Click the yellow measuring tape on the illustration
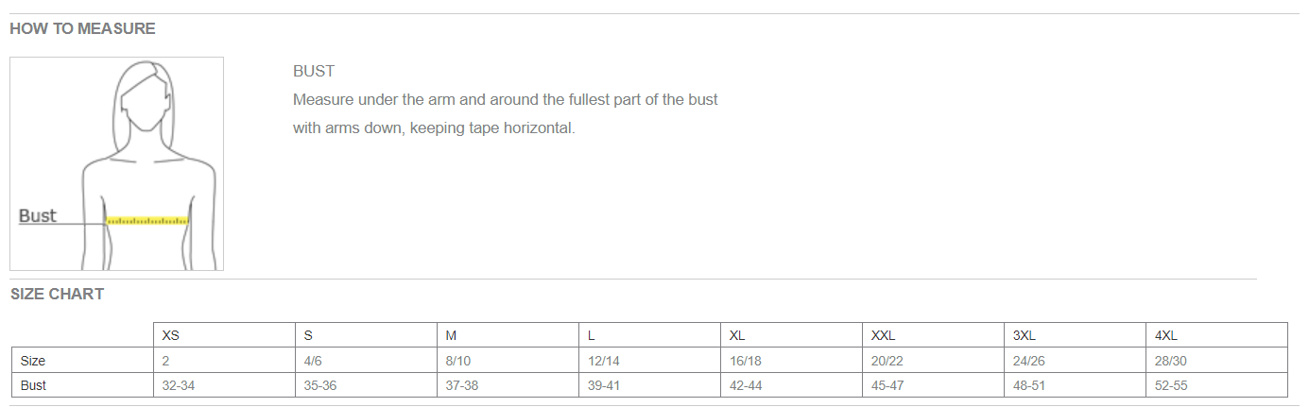Viewport: 1309px width, 407px height. tap(147, 220)
